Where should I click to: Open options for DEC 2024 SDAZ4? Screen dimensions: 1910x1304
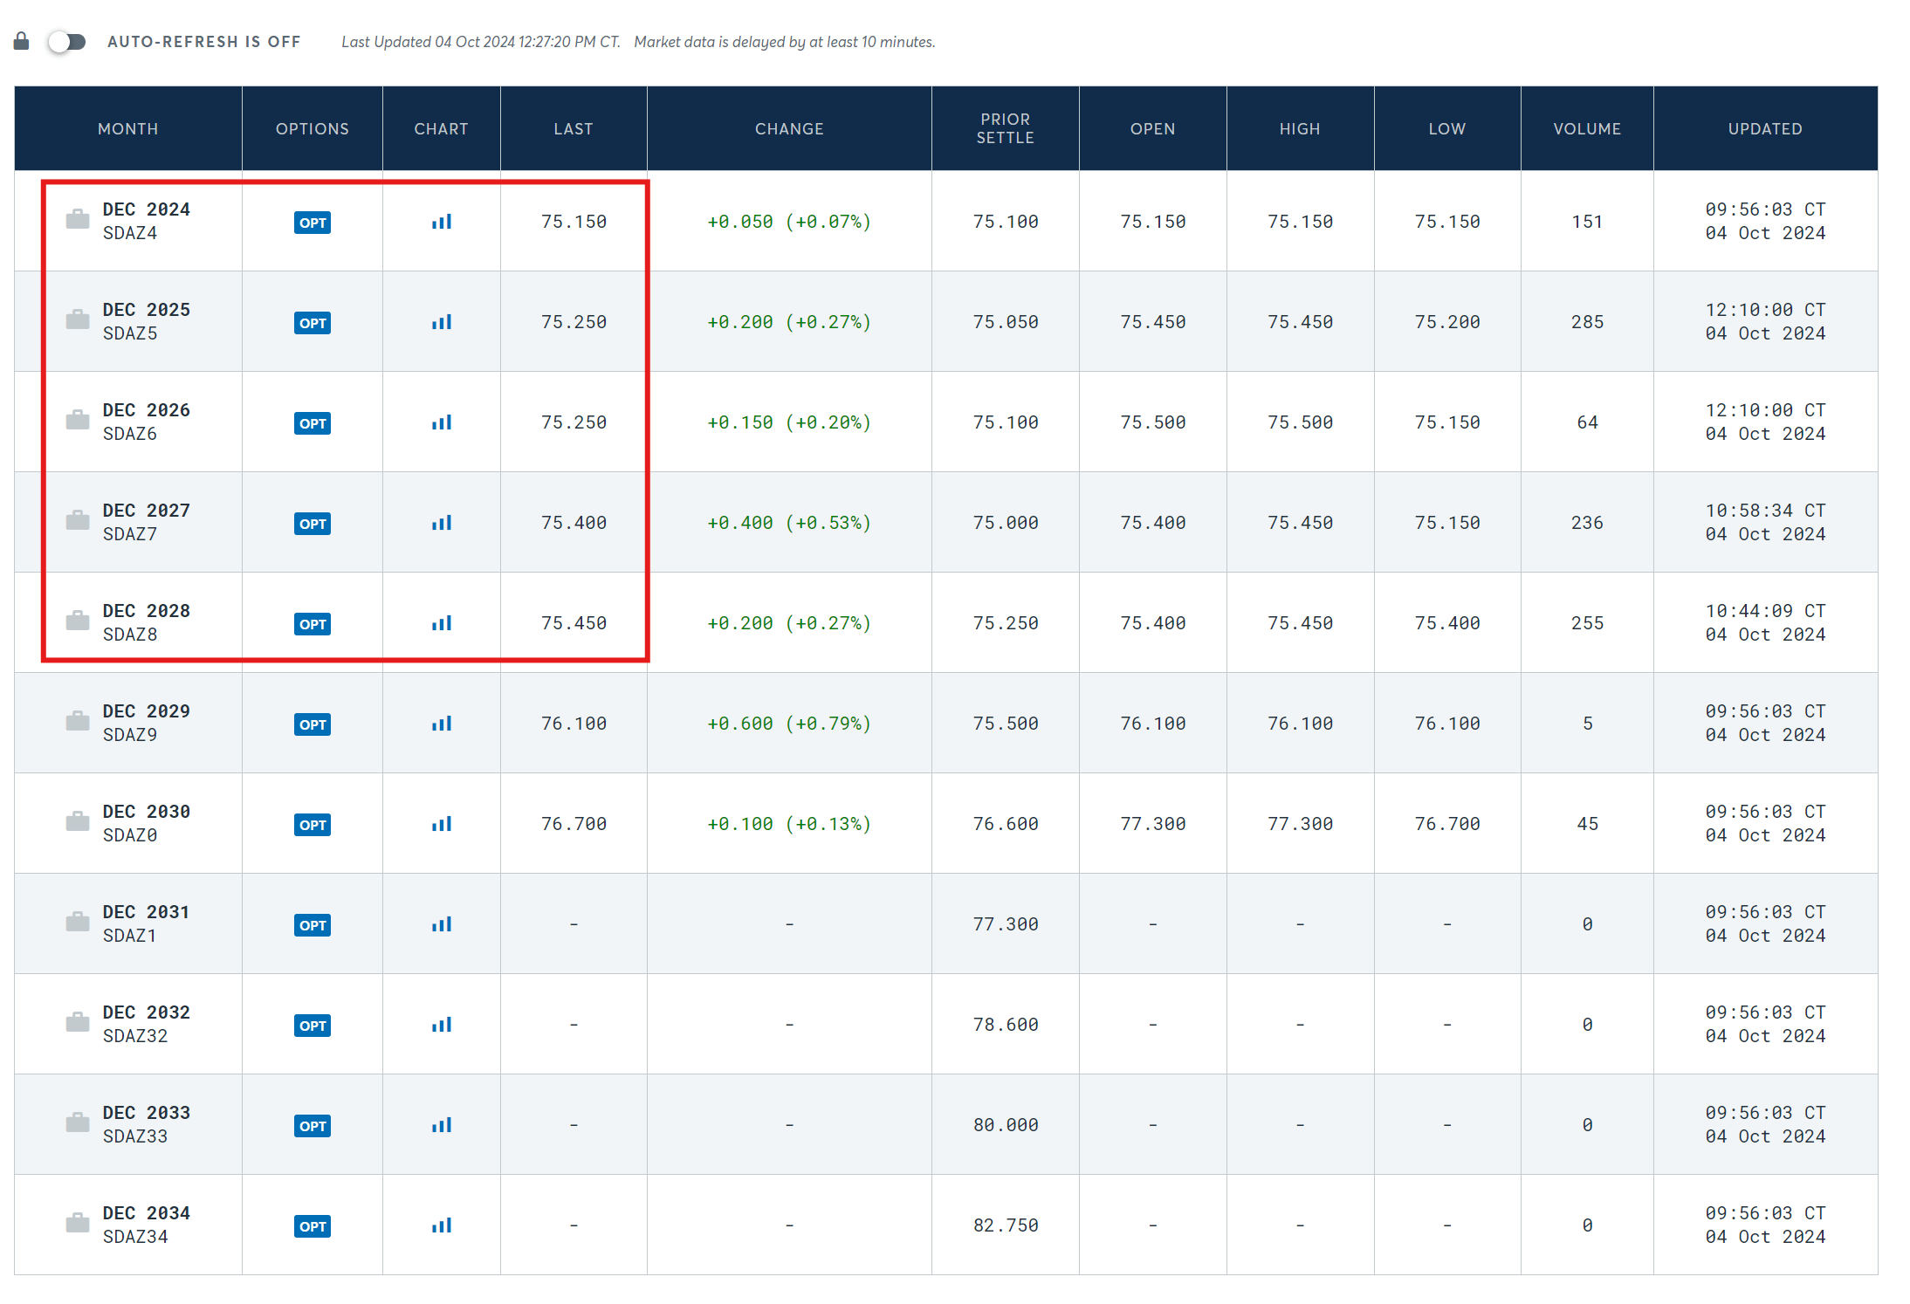click(x=313, y=223)
